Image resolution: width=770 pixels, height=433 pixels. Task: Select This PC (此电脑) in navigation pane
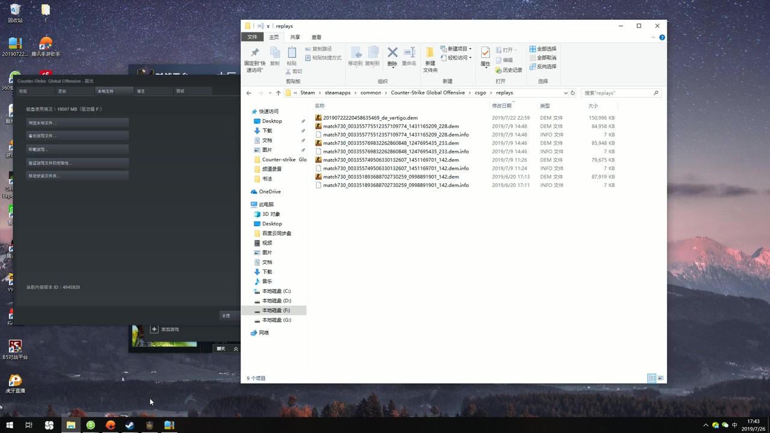tap(266, 204)
